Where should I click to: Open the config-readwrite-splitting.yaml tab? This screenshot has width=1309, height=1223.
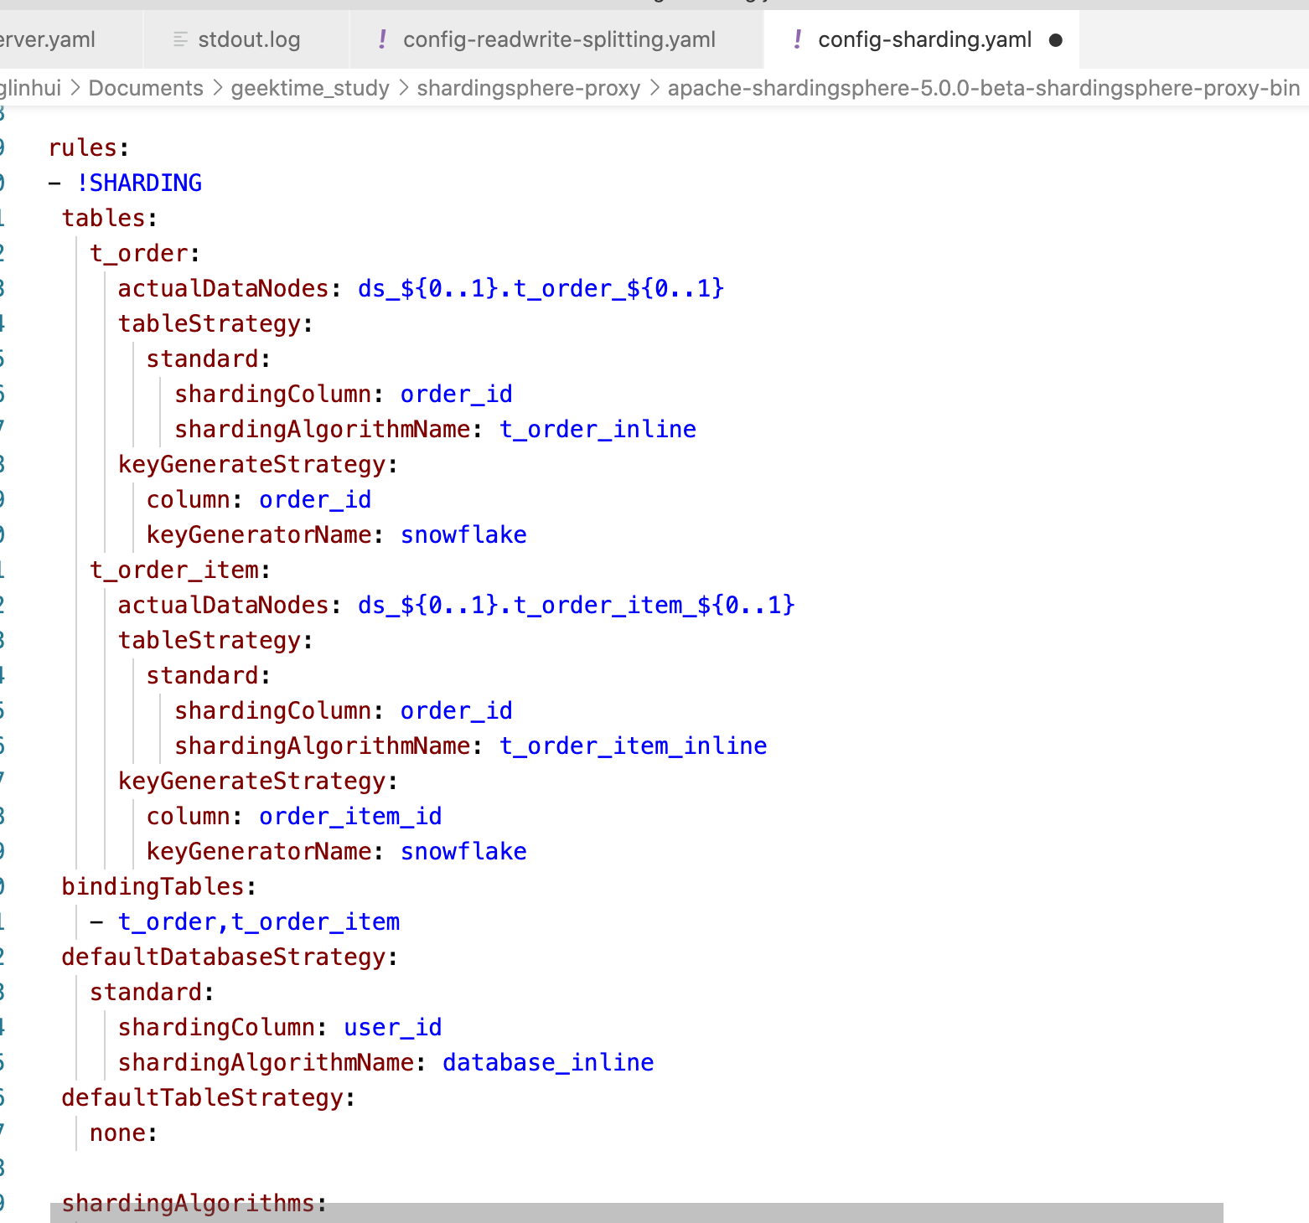click(559, 39)
